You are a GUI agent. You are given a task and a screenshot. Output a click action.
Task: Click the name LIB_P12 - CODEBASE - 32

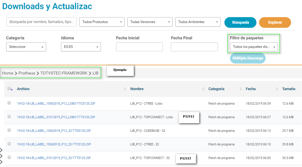click(x=148, y=131)
